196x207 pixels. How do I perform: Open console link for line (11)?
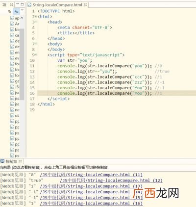pos(91,175)
